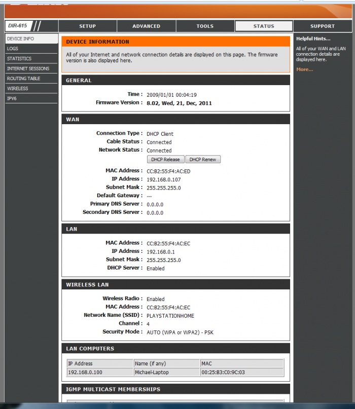The width and height of the screenshot is (355, 409).
Task: Open the ADVANCED tab
Action: click(x=146, y=26)
